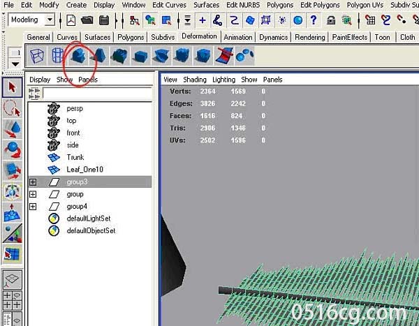Image resolution: width=419 pixels, height=326 pixels.
Task: Expand group4 in the outliner
Action: point(33,207)
